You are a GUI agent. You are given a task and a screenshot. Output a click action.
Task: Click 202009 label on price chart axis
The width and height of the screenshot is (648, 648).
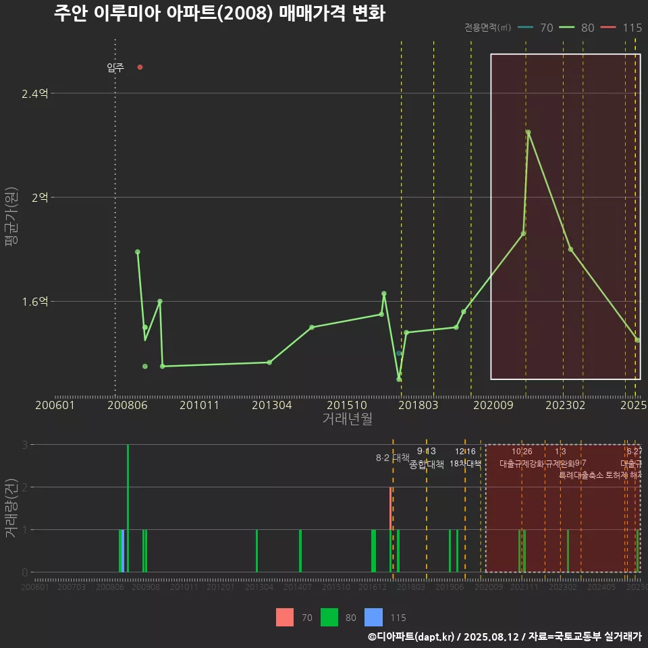[493, 405]
